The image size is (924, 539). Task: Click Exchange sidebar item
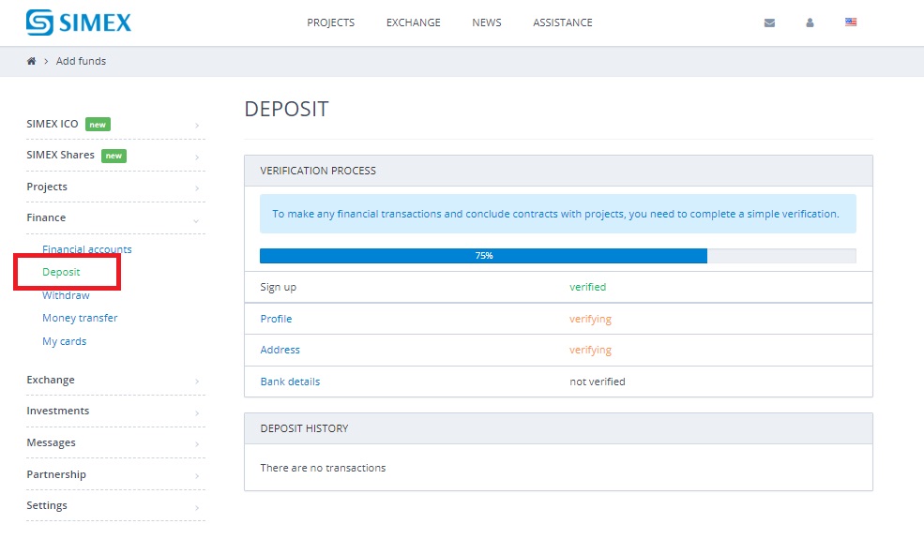pos(50,380)
